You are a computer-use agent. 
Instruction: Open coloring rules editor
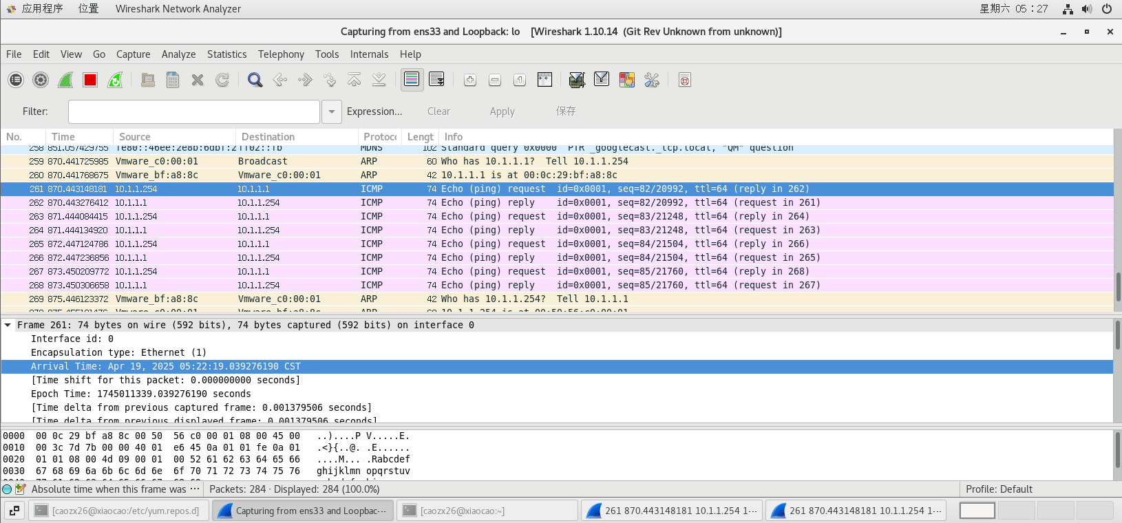click(626, 80)
